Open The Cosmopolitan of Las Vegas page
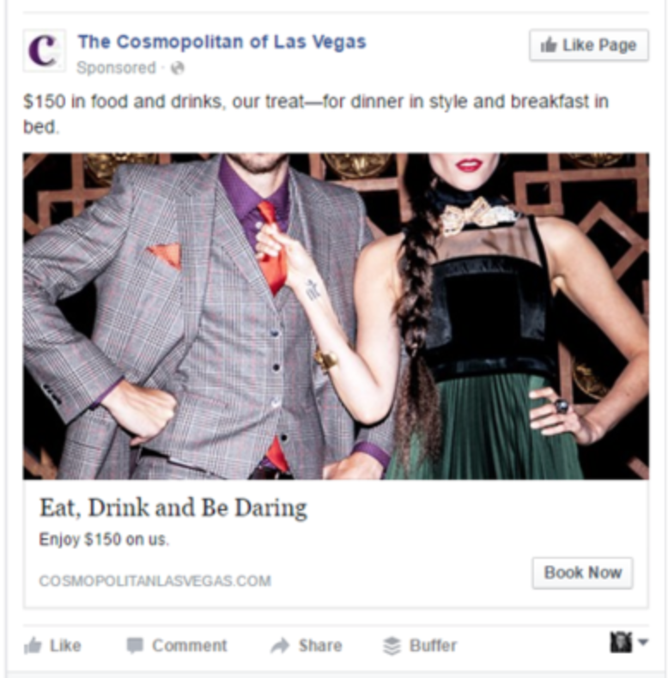The image size is (668, 678). 222,42
